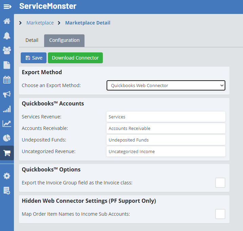
Task: Enable Export Invoice Group as Invoice class checkbox
Action: click(x=220, y=183)
